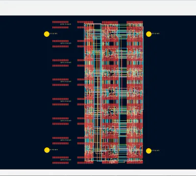Viewport: 196px width, 176px height.
Task: Click the sixth 'Unknown' pad label from top
Action: pyautogui.click(x=66, y=121)
